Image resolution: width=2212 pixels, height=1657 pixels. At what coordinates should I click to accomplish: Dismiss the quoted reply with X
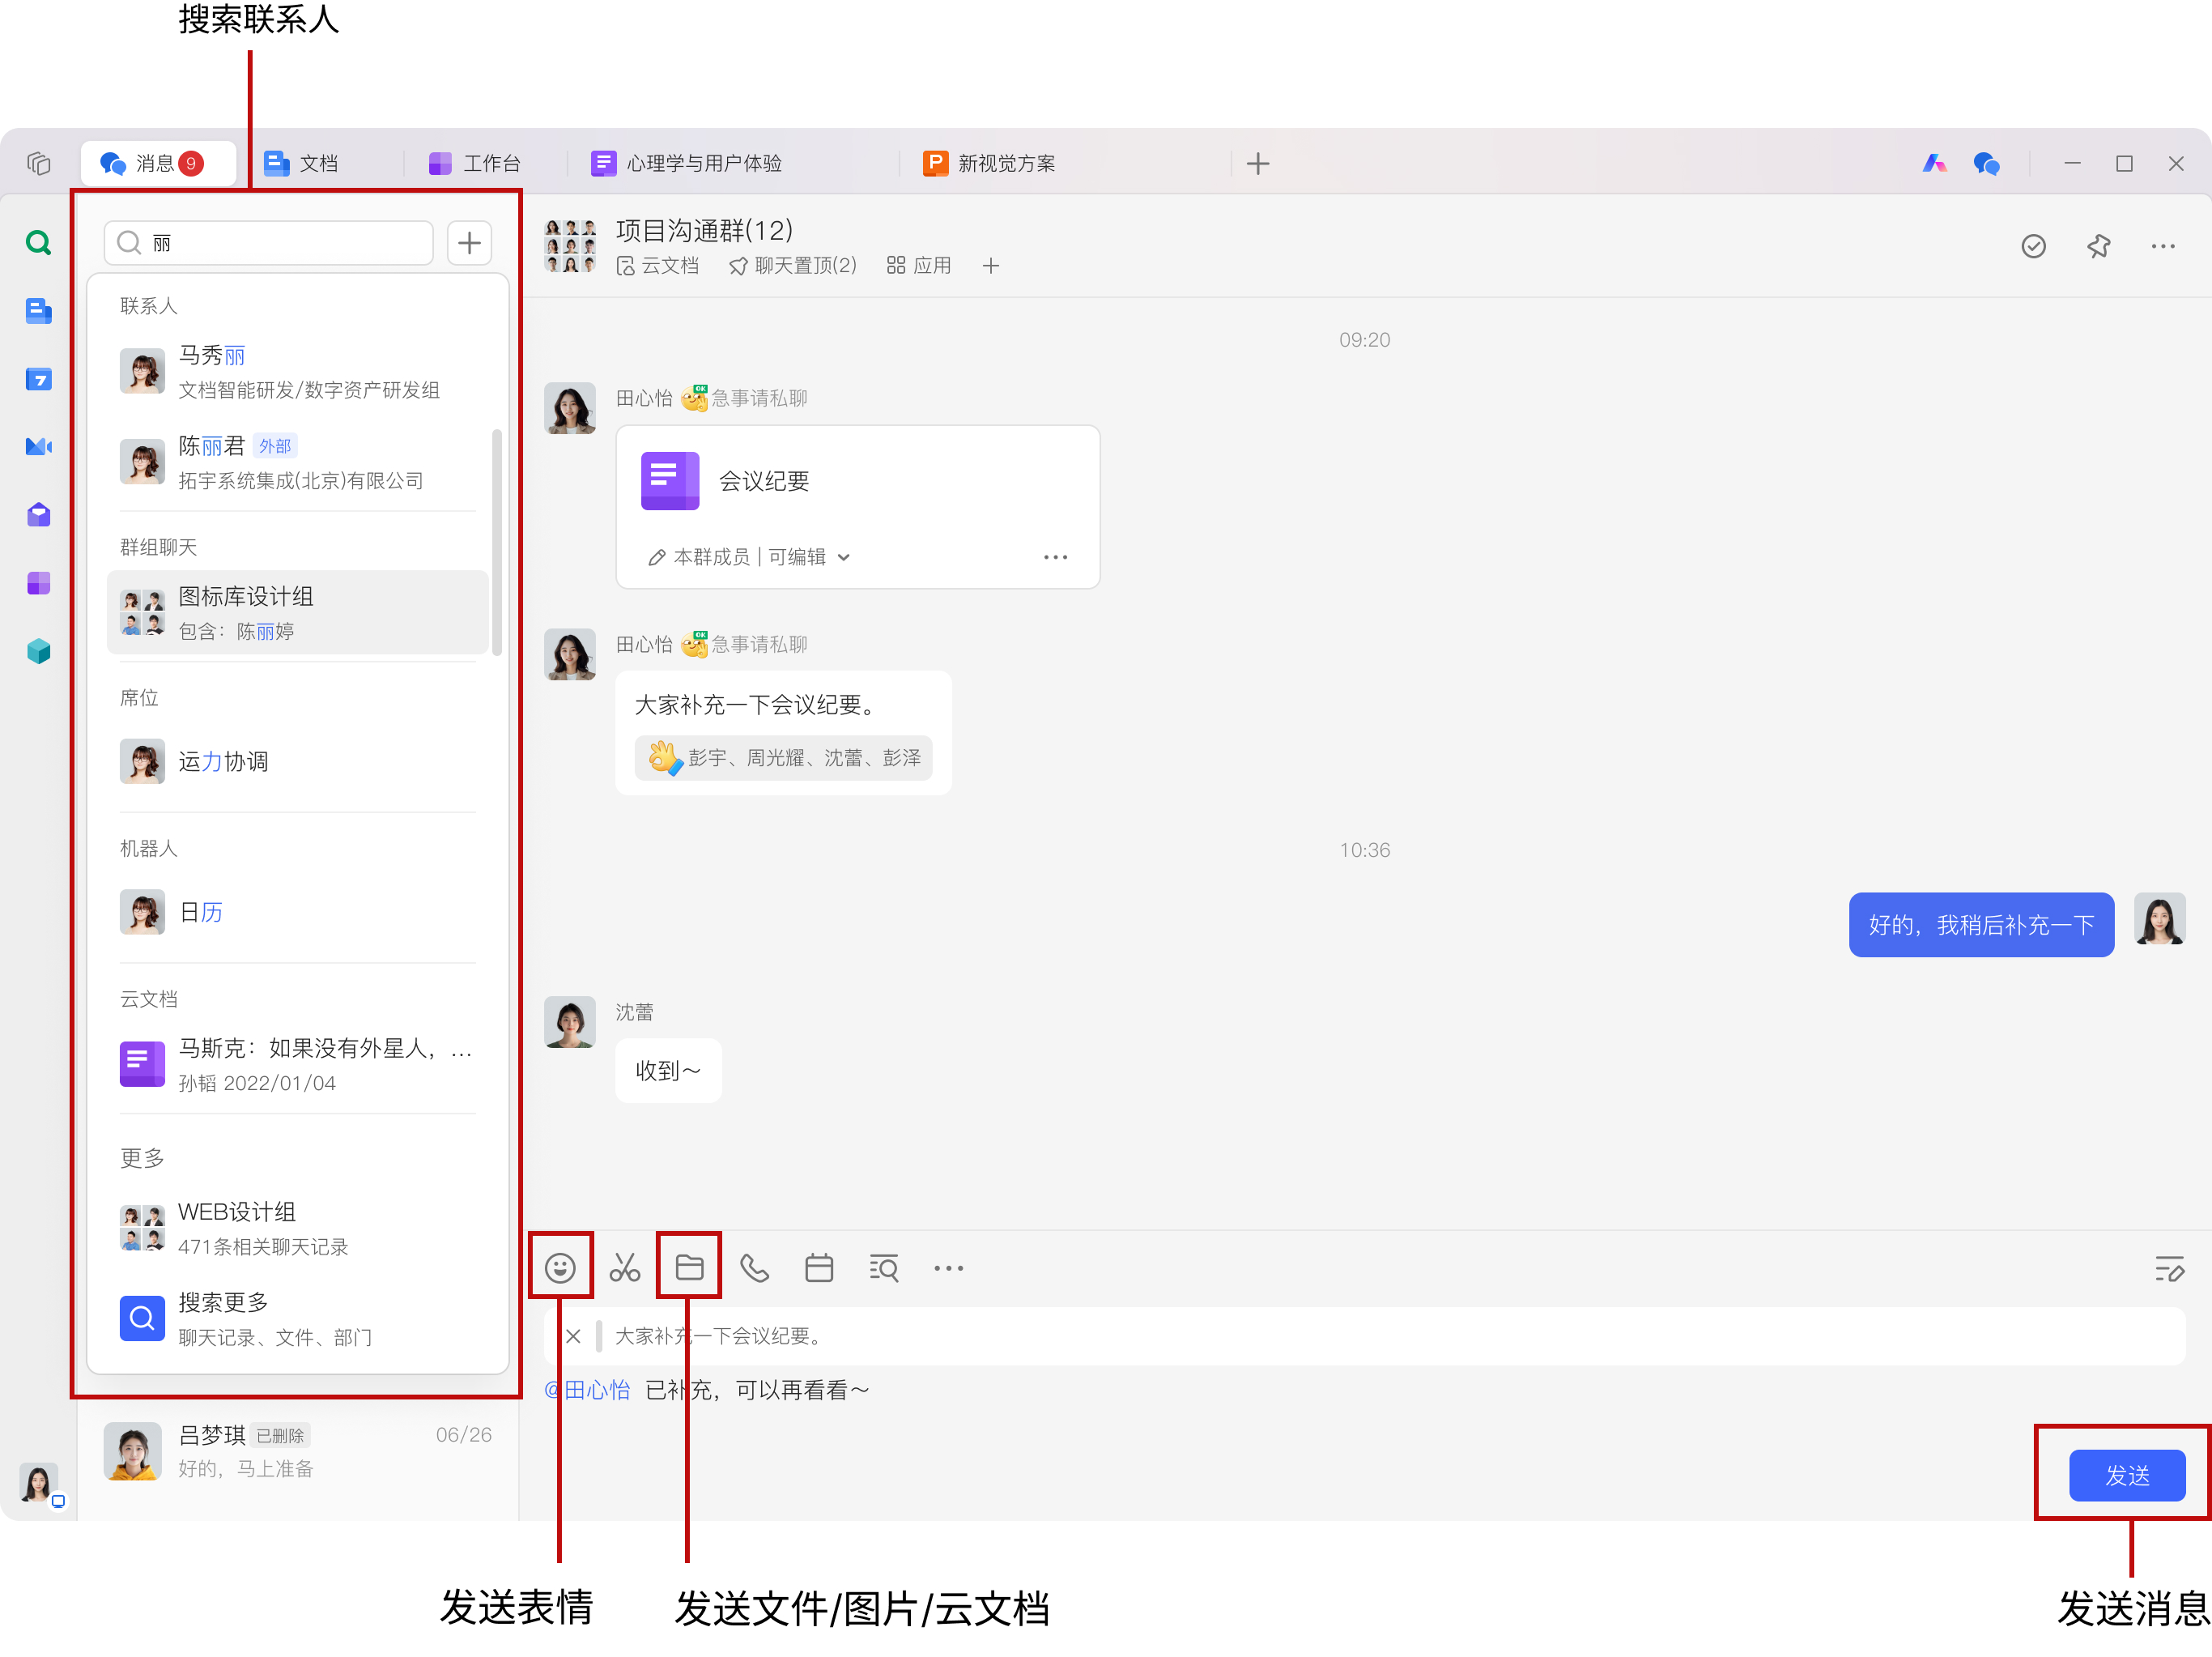click(x=573, y=1336)
